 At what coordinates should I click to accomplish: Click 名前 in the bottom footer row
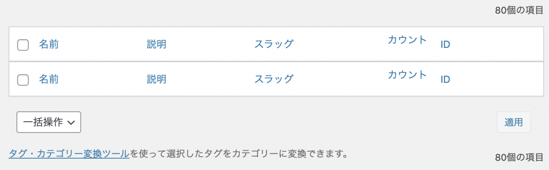(48, 79)
